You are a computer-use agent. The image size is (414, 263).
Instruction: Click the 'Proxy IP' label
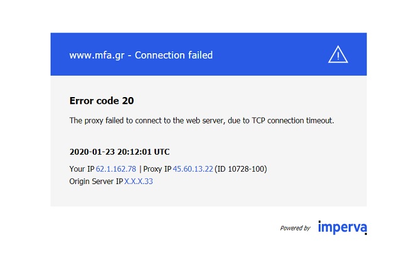tap(157, 169)
